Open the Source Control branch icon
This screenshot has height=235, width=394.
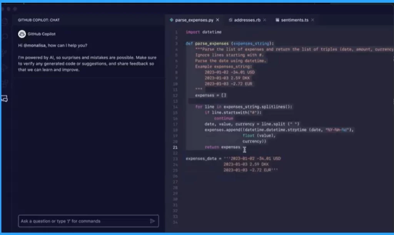pyautogui.click(x=5, y=52)
